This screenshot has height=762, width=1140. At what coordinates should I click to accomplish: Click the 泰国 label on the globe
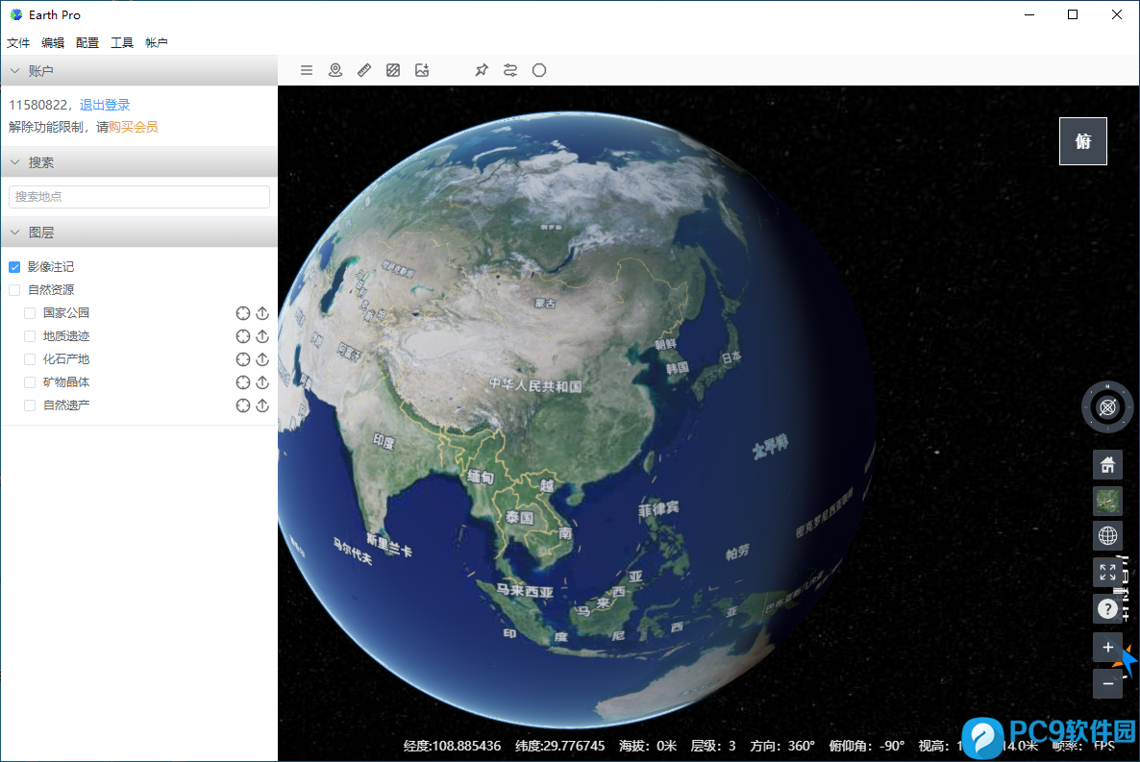click(x=520, y=518)
